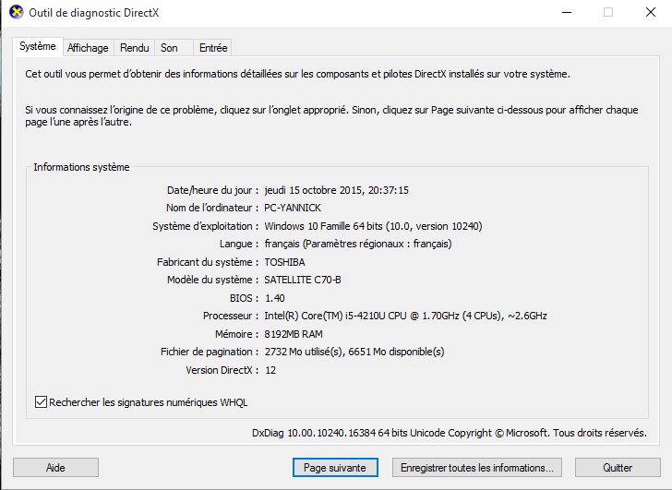Minimize the DirectX diagnostic window
Screen dimensions: 672x490
pos(567,12)
